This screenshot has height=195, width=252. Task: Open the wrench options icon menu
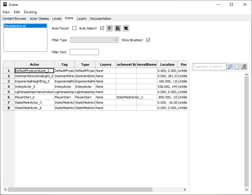[244, 67]
